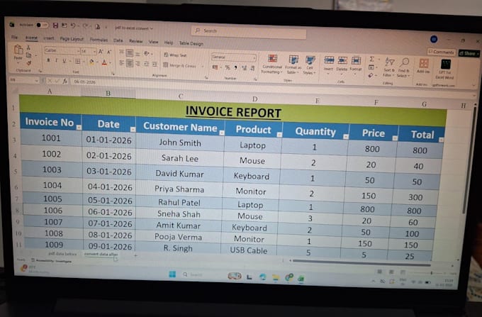
Task: Open GPT for Excel Word add-in
Action: pos(445,69)
